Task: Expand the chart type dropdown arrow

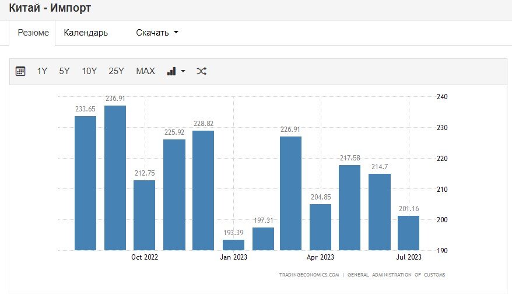Action: coord(183,71)
